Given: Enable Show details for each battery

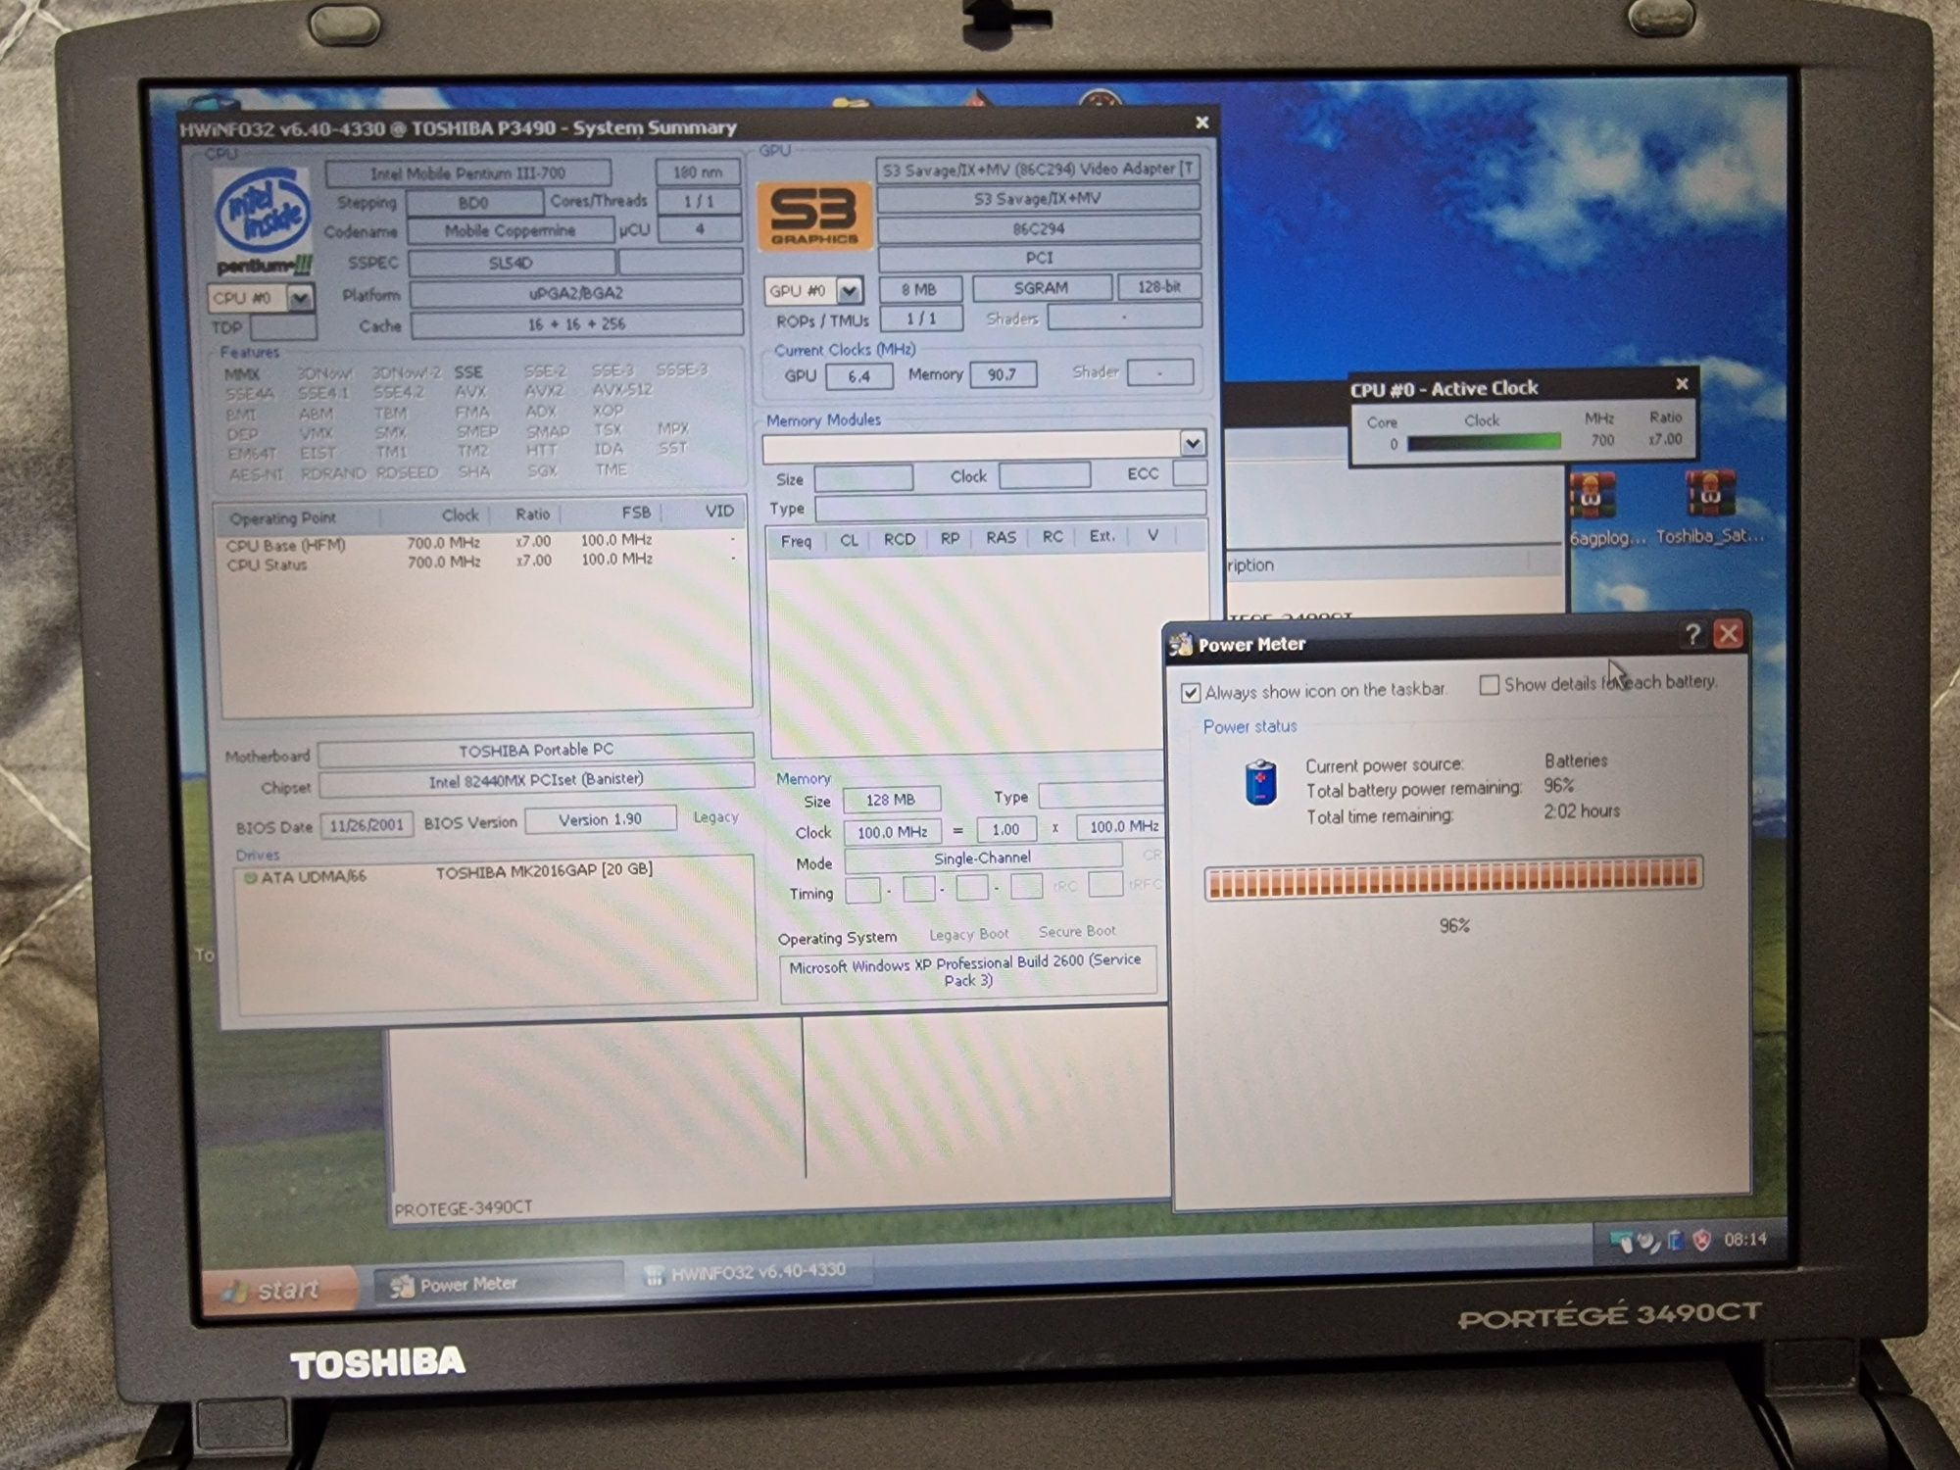Looking at the screenshot, I should point(1489,684).
